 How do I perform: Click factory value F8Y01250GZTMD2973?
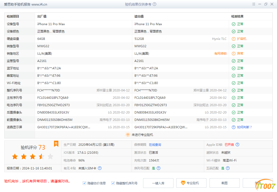point(54,105)
